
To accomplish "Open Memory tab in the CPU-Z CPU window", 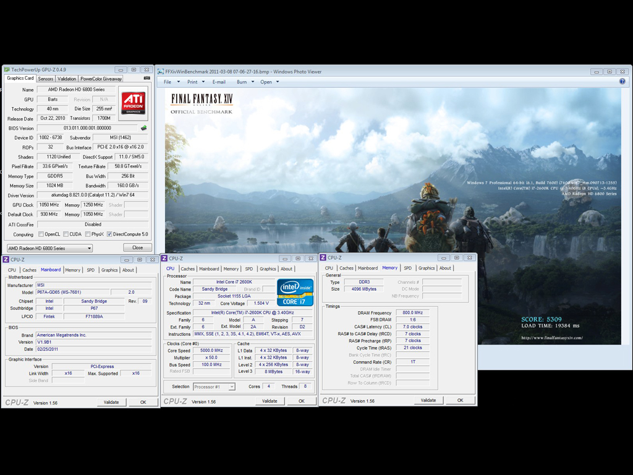I will pos(231,269).
